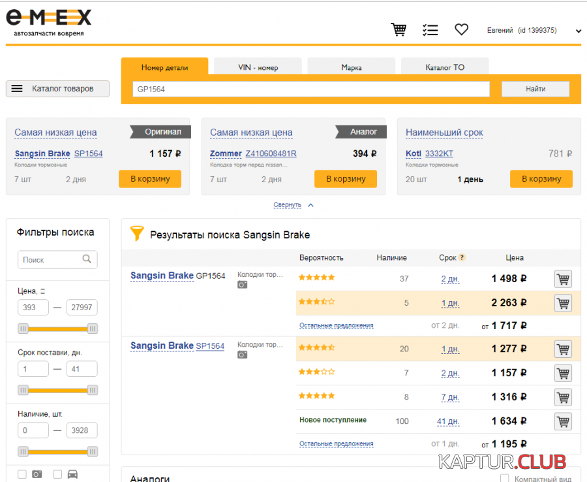Select the Номер детали tab
Viewport: 587px width, 482px height.
(x=165, y=67)
